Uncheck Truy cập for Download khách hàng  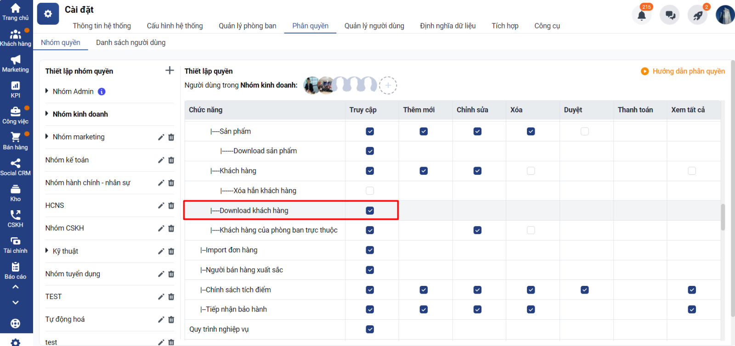[x=370, y=211]
